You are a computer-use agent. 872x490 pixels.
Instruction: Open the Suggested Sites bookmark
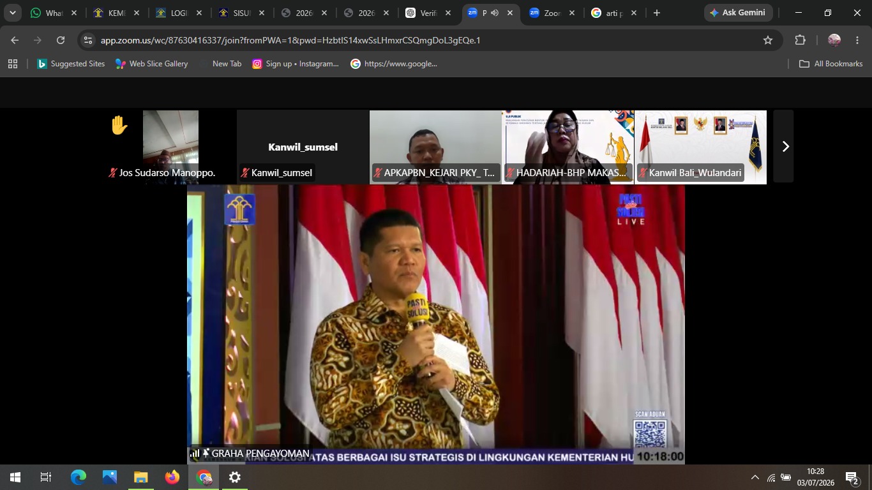click(71, 64)
